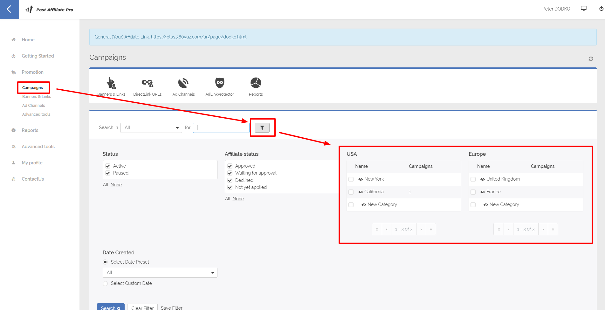Click the power logout icon
Screen dimensions: 605x310
coord(601,9)
